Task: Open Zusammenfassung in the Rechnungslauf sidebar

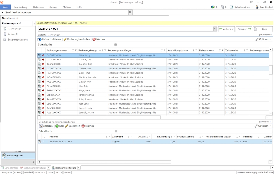Action: click(x=18, y=40)
